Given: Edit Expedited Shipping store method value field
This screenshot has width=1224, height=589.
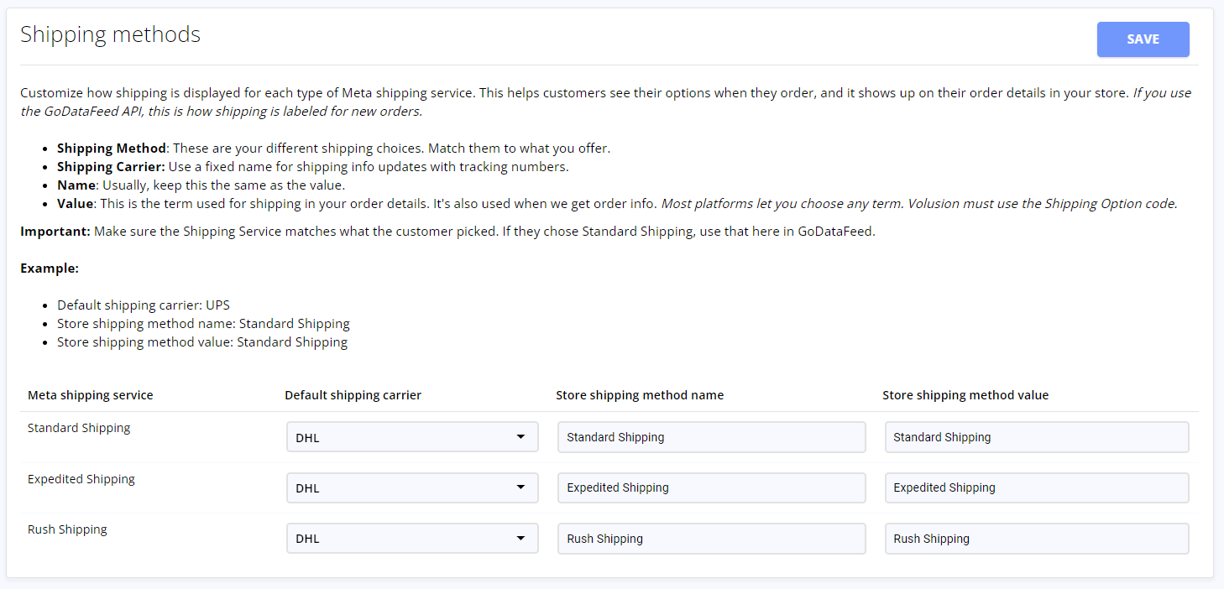Looking at the screenshot, I should 1037,488.
